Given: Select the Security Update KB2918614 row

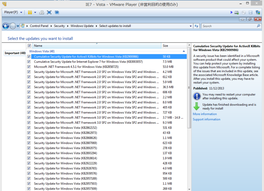Looking at the screenshot, I should [107, 158].
